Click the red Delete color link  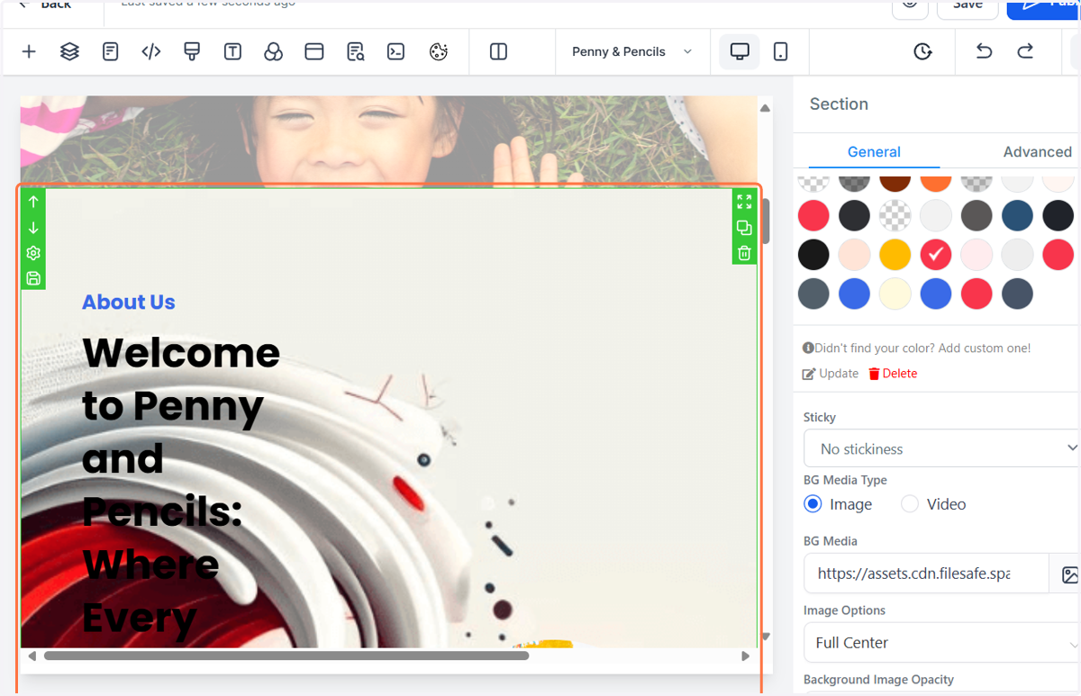pos(893,374)
